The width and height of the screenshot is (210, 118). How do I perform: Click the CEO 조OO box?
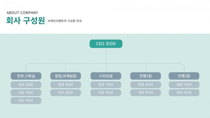coord(106,44)
